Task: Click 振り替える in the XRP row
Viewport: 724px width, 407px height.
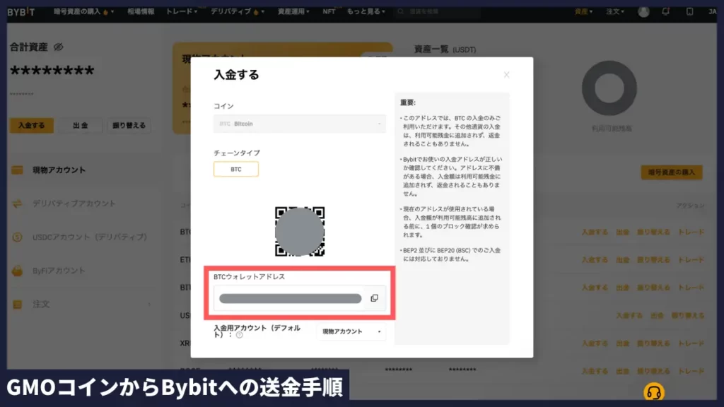Action: tap(653, 344)
